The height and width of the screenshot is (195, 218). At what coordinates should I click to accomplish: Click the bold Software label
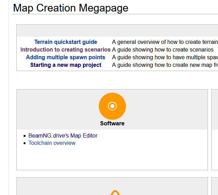point(112,124)
